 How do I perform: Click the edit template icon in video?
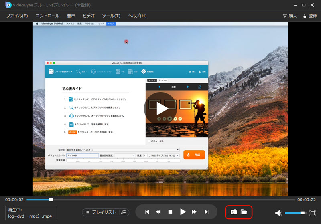coord(200,87)
